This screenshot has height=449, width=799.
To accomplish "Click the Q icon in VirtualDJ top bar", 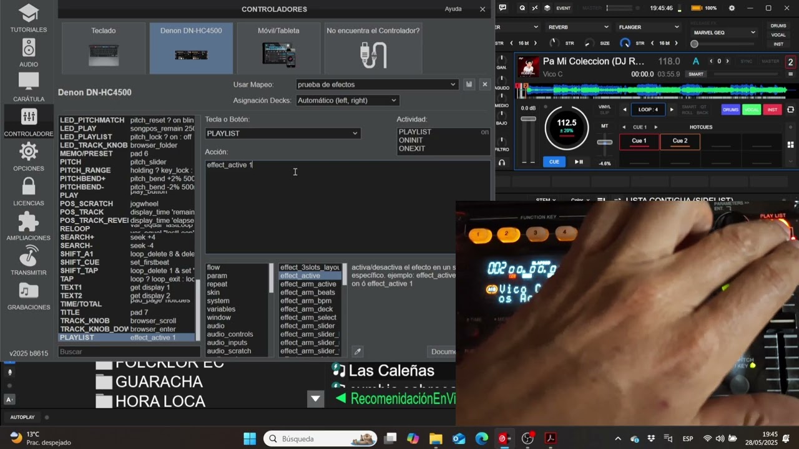I will pyautogui.click(x=522, y=8).
